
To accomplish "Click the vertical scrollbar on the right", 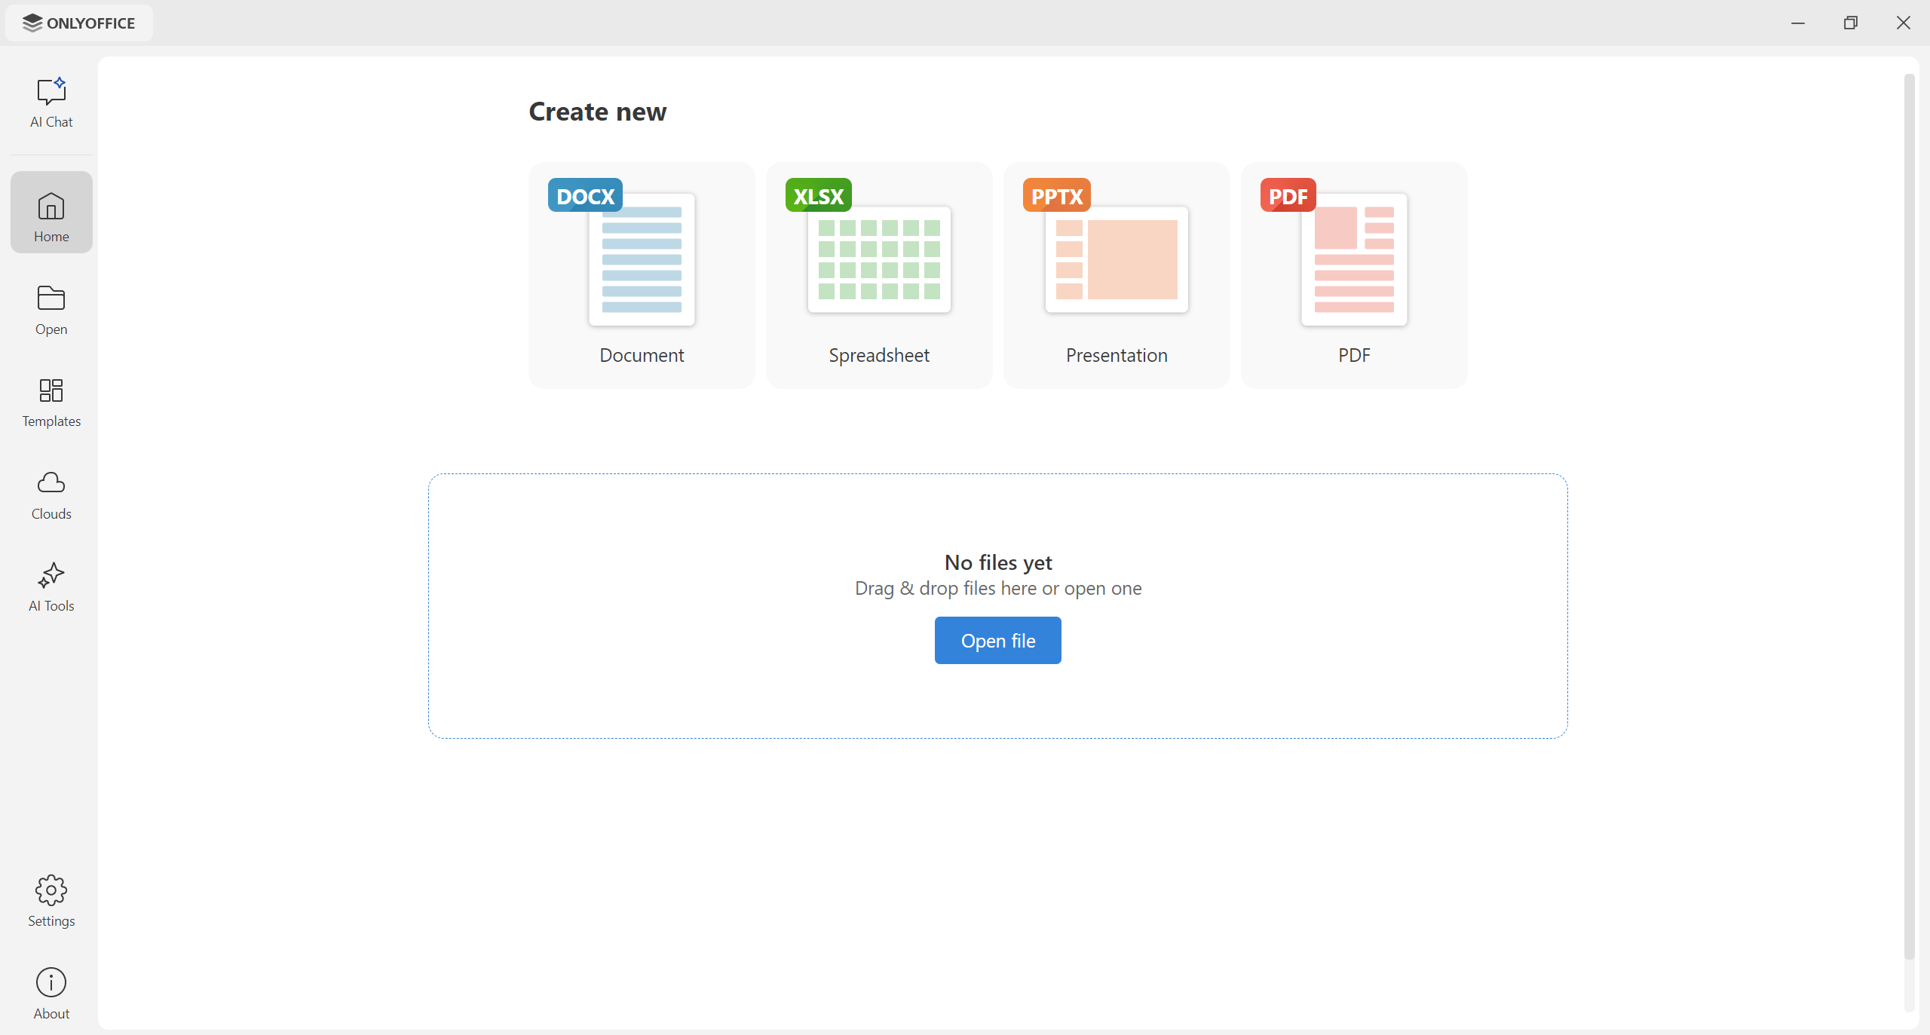I will pyautogui.click(x=1909, y=516).
